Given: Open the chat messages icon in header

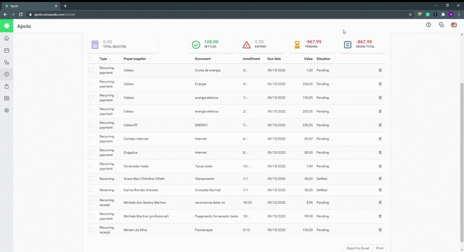Looking at the screenshot, I should pos(442,25).
